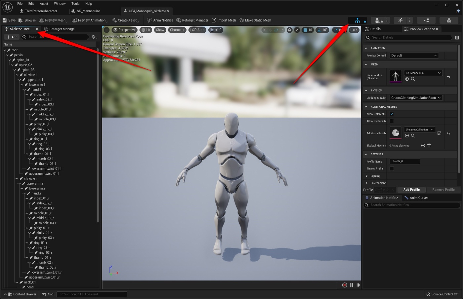463x299 pixels.
Task: Open the SK_Mannequin preview mesh dropdown
Action: tap(423, 73)
